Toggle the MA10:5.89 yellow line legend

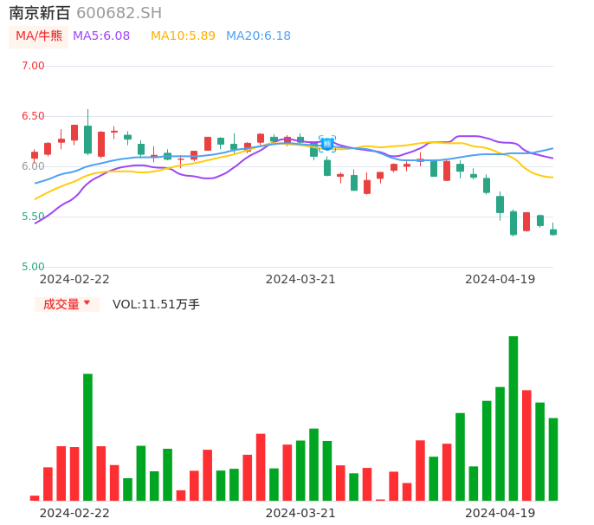183,36
